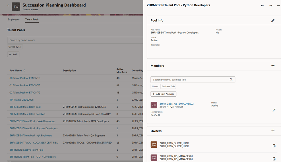The width and height of the screenshot is (281, 162).
Task: Open ZHRMZBEN Talent Pool - QA Engineers link
Action: pyautogui.click(x=31, y=136)
